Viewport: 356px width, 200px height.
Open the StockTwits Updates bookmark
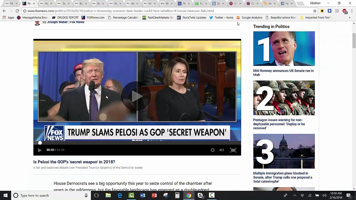pos(192,17)
